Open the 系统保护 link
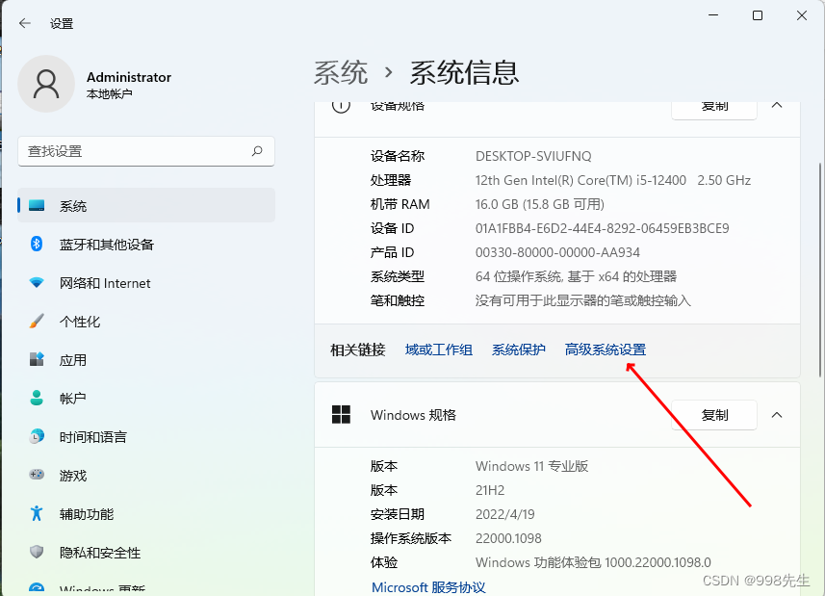 point(518,350)
